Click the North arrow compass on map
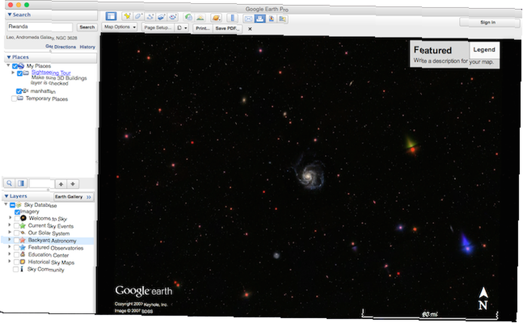This screenshot has width=523, height=323. coord(484,298)
